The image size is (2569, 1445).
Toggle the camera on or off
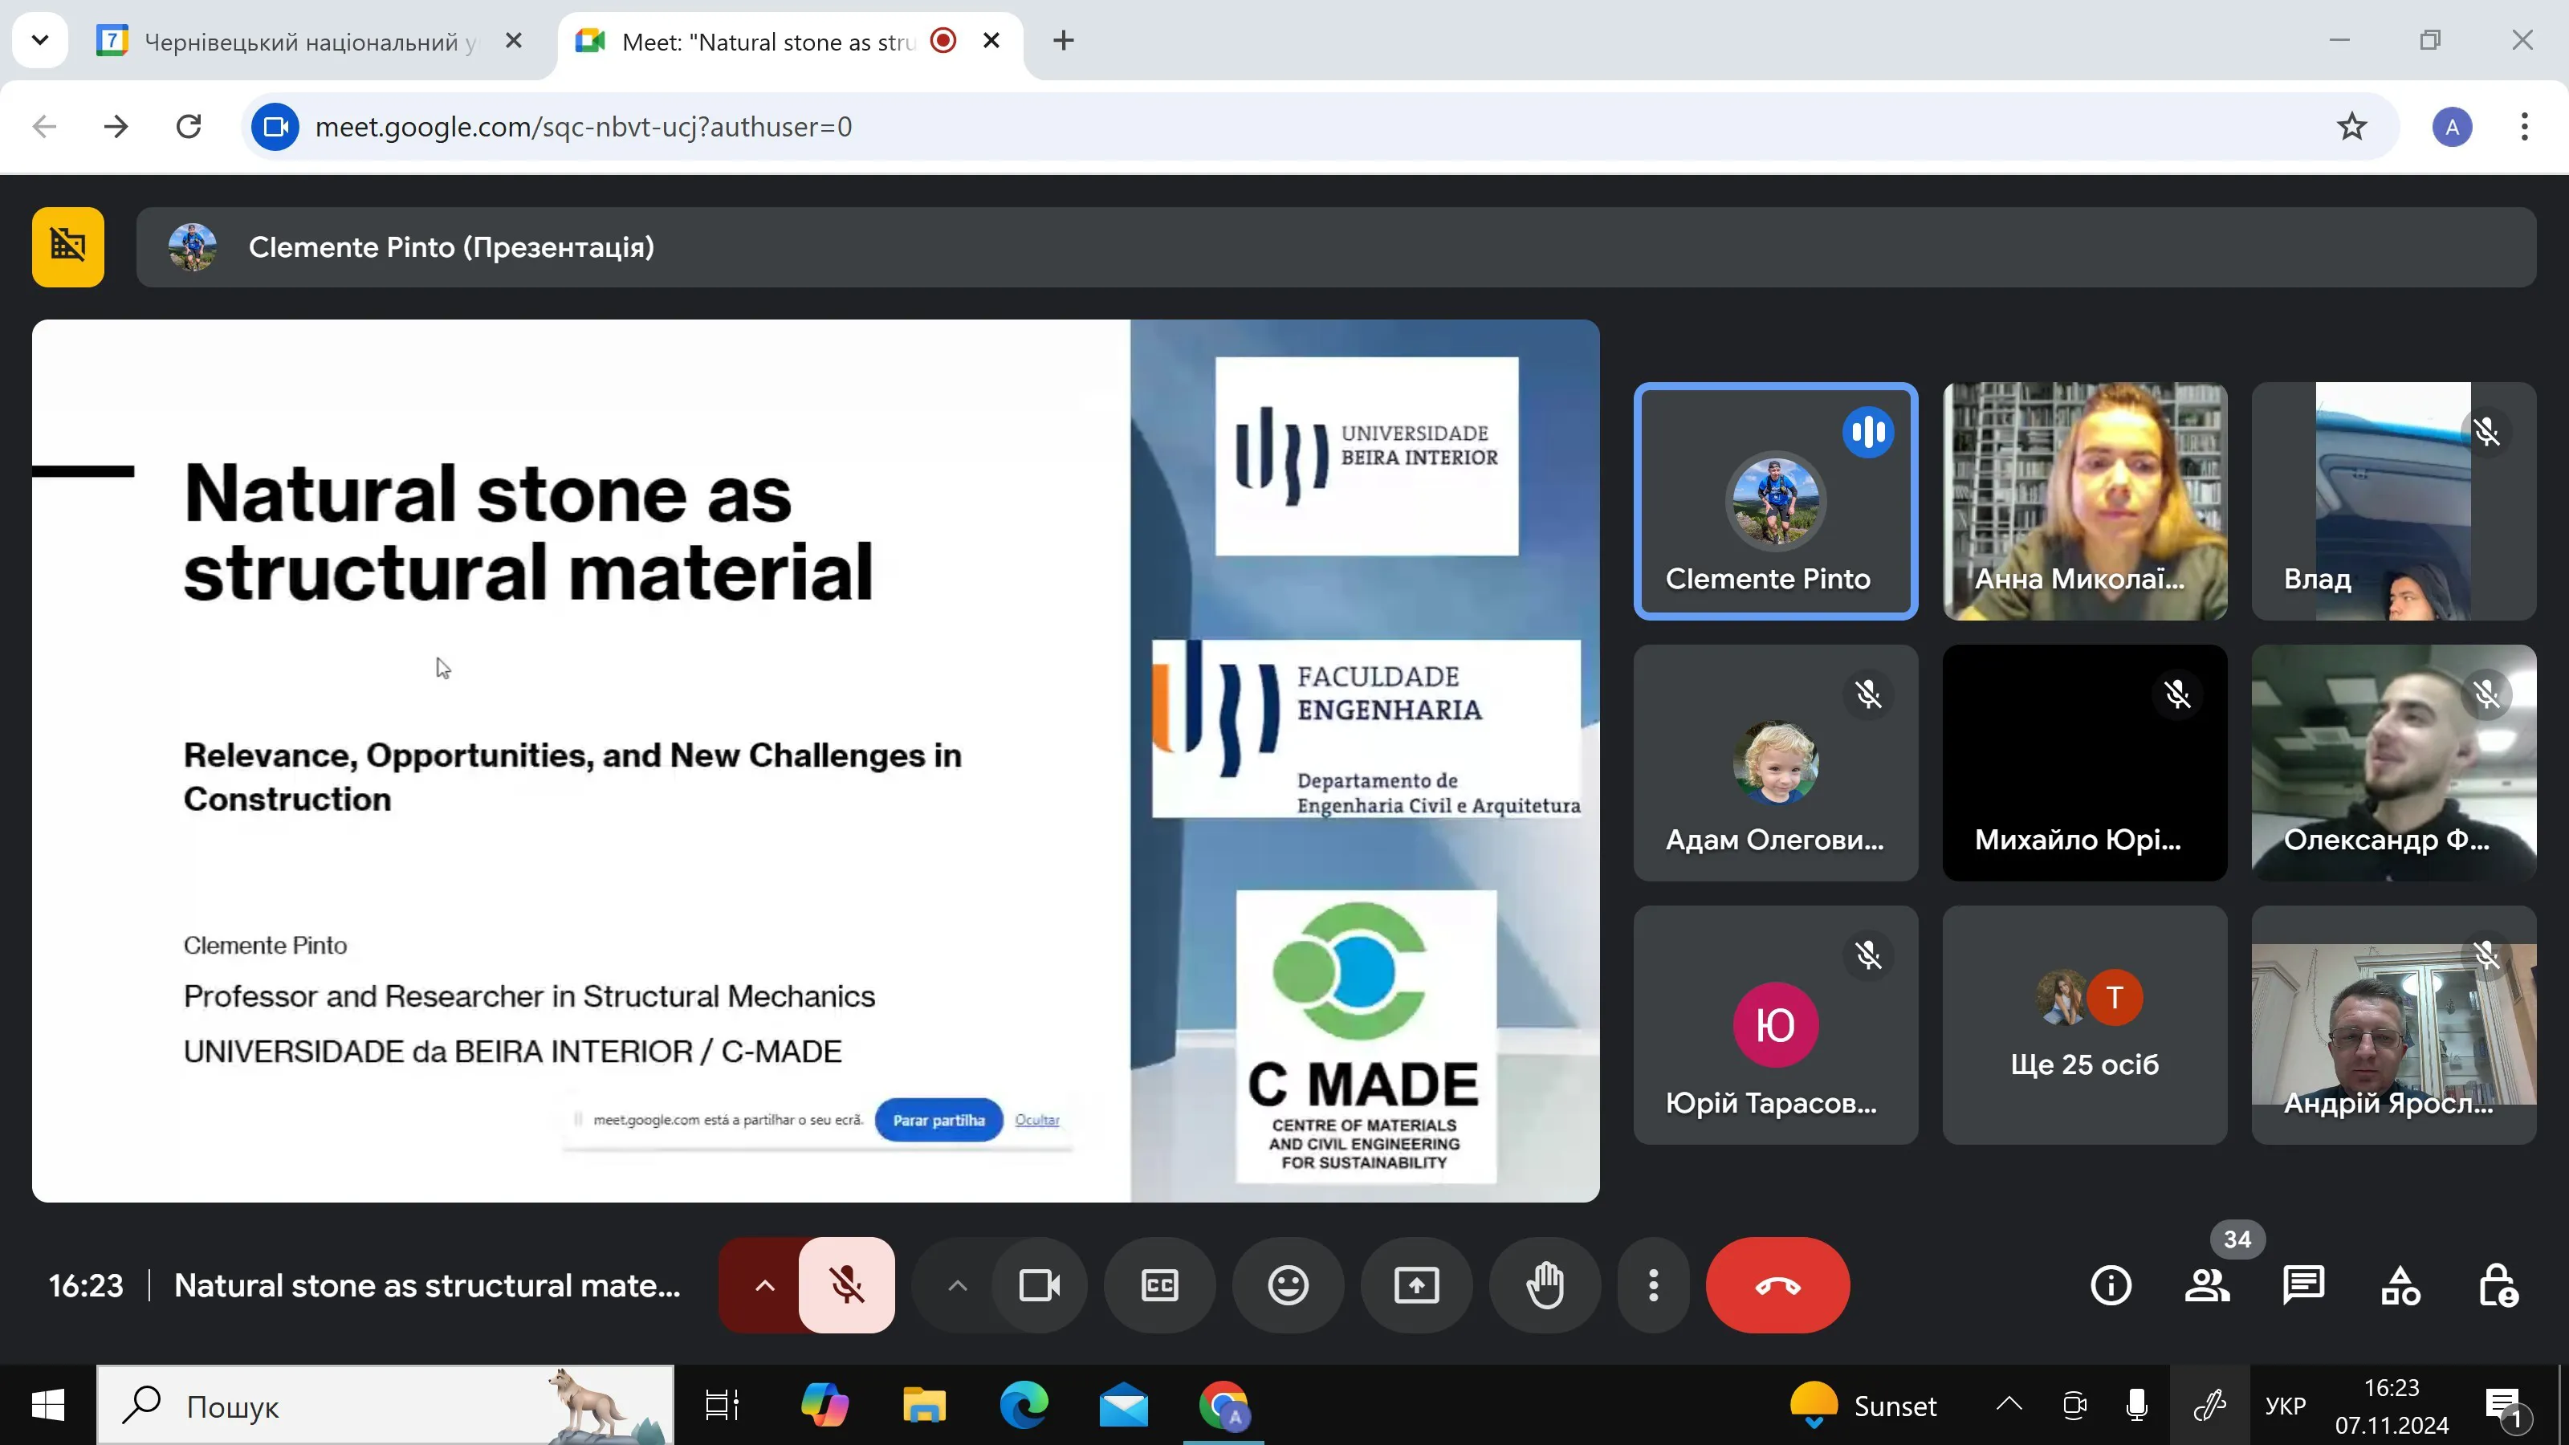tap(1039, 1285)
